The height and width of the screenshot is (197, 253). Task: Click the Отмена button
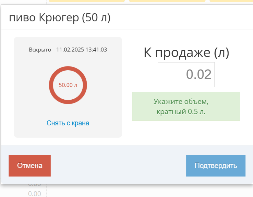30,166
